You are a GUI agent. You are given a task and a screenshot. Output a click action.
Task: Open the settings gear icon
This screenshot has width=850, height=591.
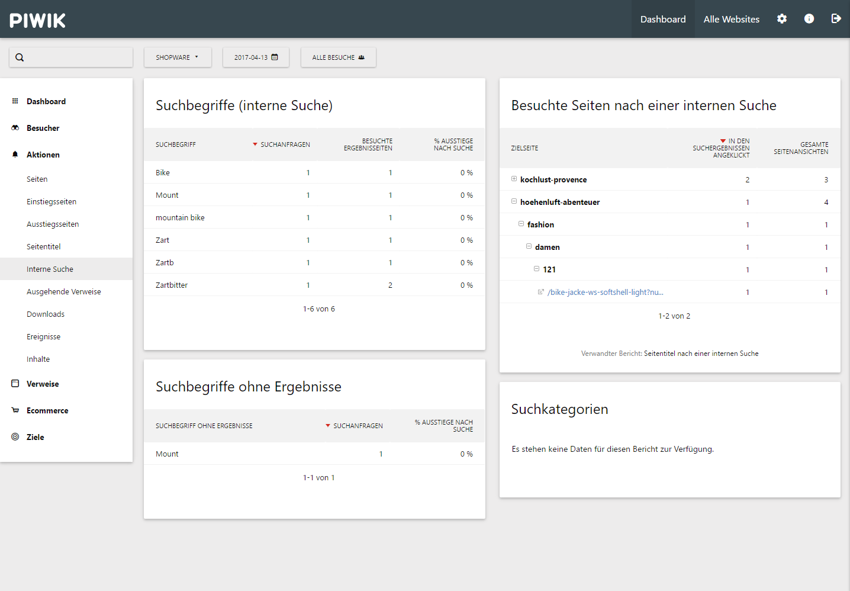tap(782, 19)
